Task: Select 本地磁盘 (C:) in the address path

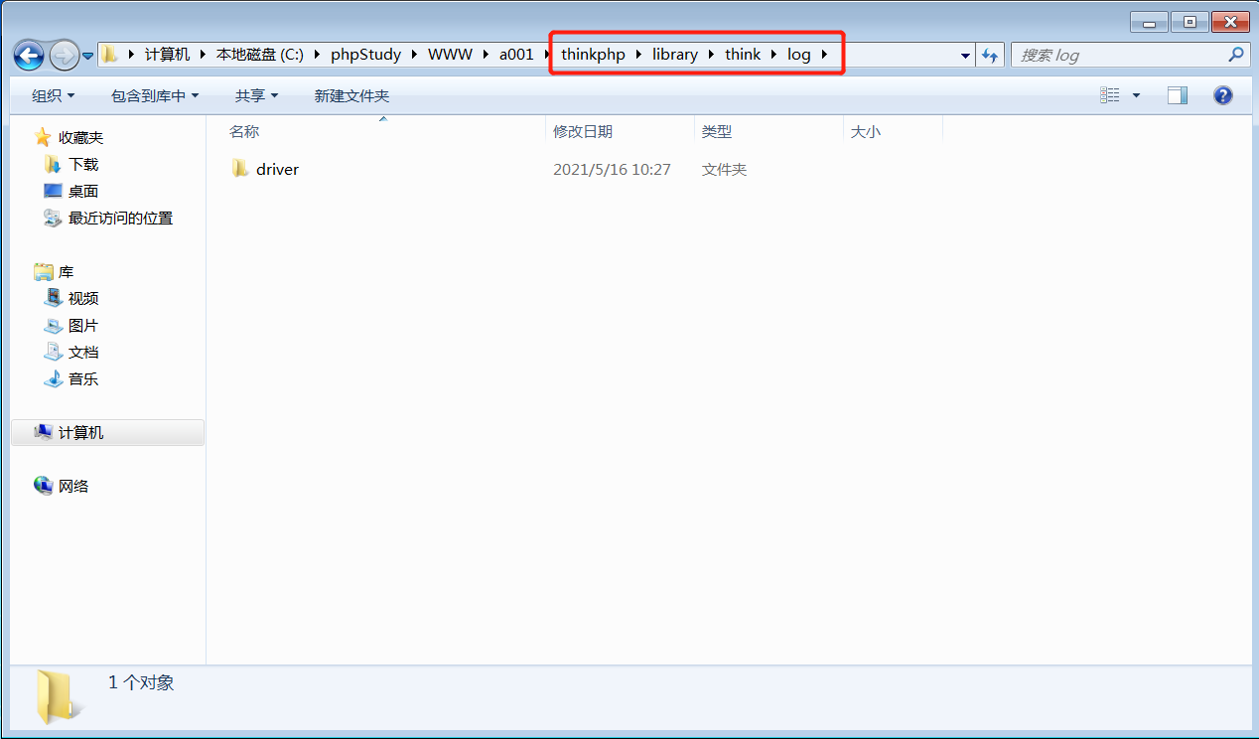Action: point(260,55)
